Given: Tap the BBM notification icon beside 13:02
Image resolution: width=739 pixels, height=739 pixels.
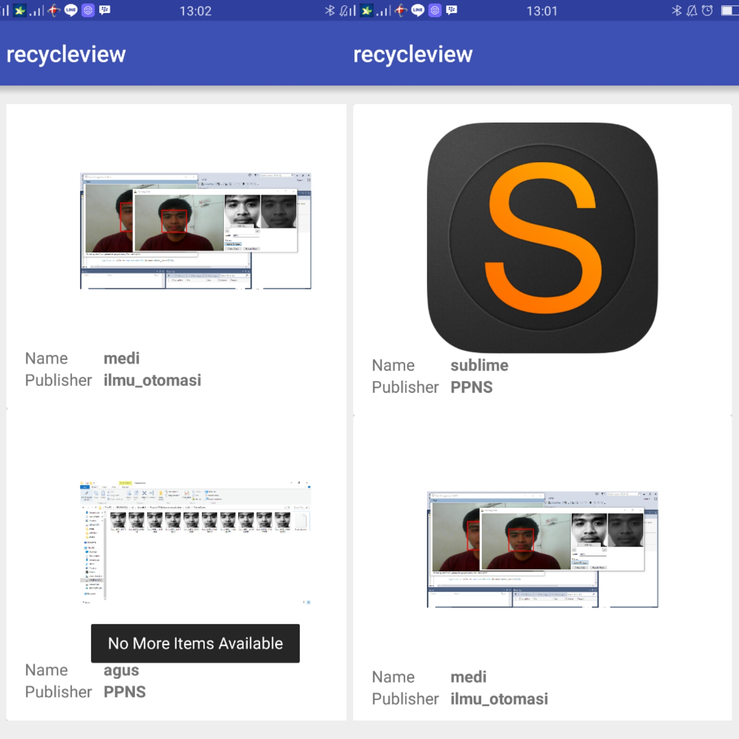Looking at the screenshot, I should click(105, 10).
